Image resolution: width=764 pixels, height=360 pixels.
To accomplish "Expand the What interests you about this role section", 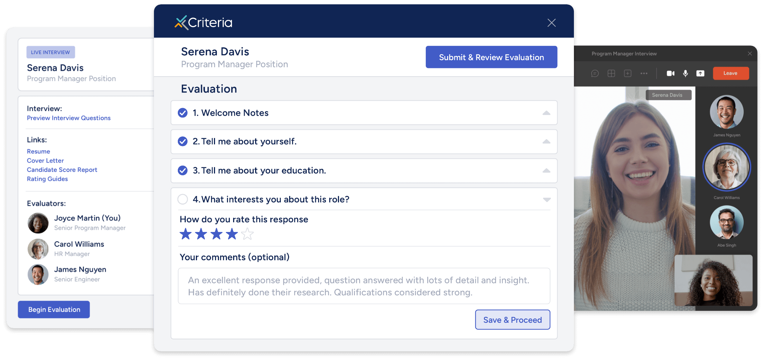I will coord(547,199).
